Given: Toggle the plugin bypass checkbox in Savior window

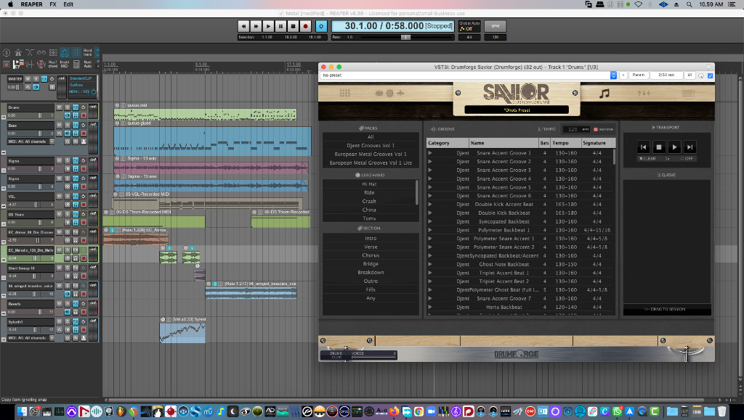Looking at the screenshot, I should (x=711, y=75).
